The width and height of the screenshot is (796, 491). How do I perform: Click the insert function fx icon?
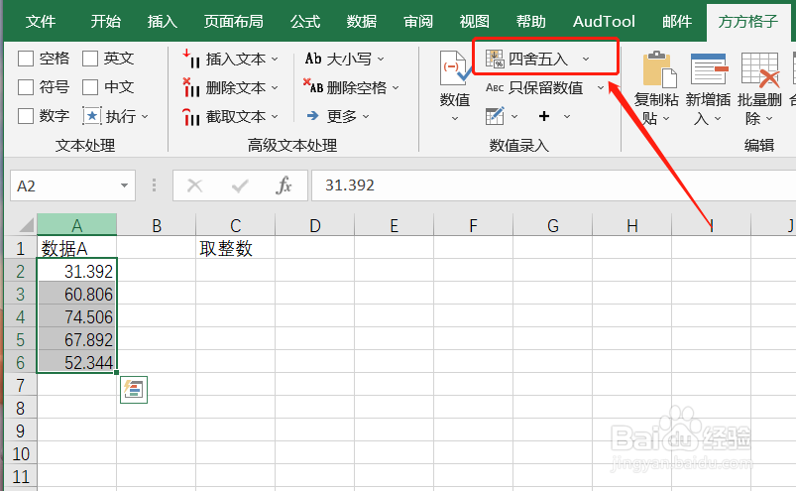[x=284, y=185]
